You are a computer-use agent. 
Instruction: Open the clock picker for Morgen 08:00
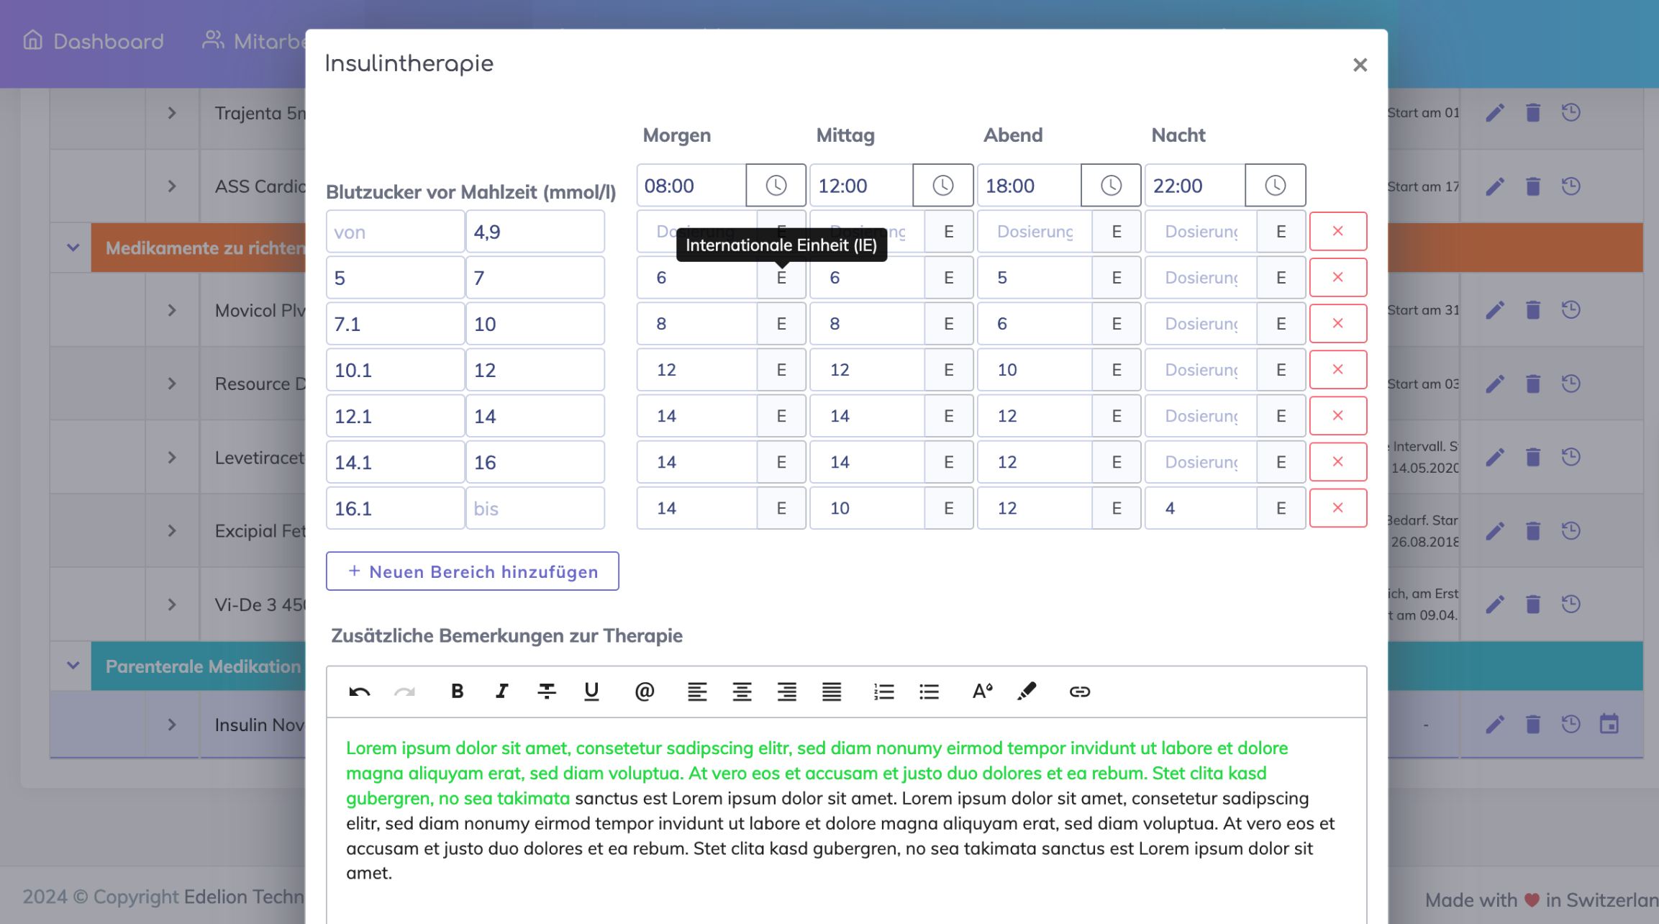(x=776, y=186)
